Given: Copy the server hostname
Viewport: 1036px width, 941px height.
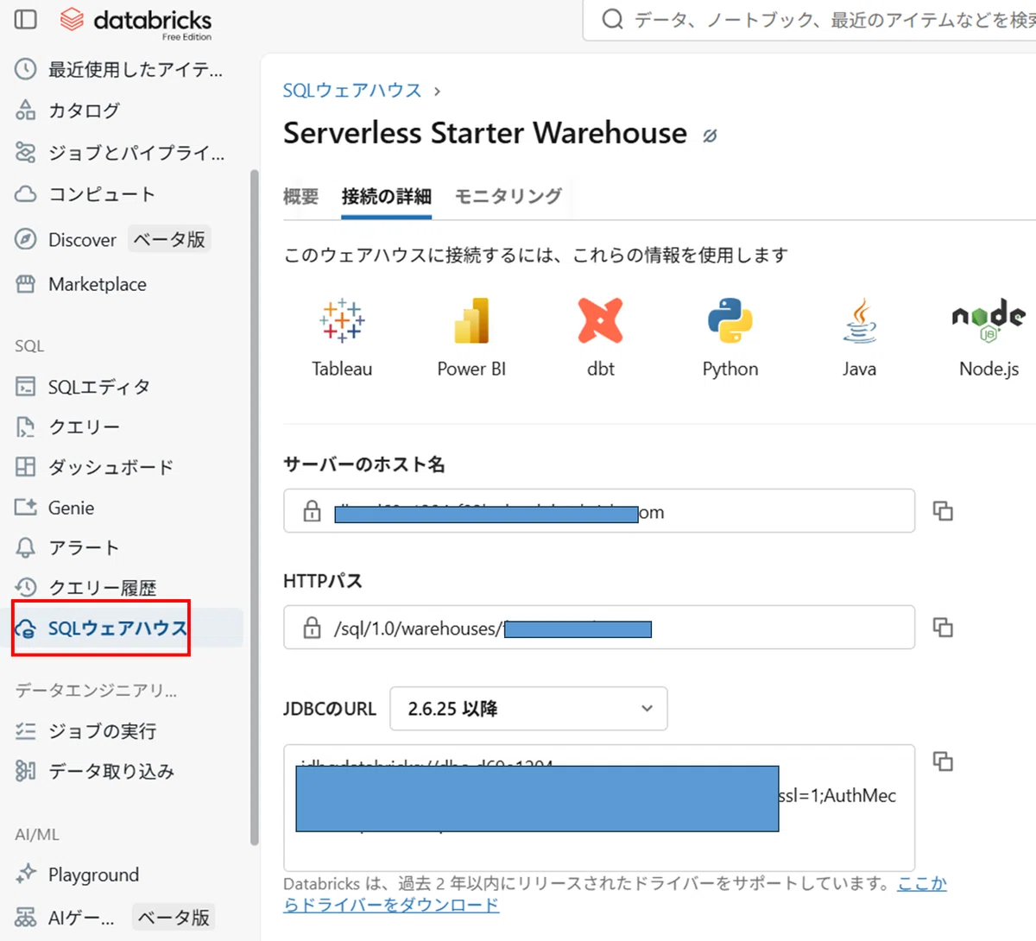Looking at the screenshot, I should [943, 511].
